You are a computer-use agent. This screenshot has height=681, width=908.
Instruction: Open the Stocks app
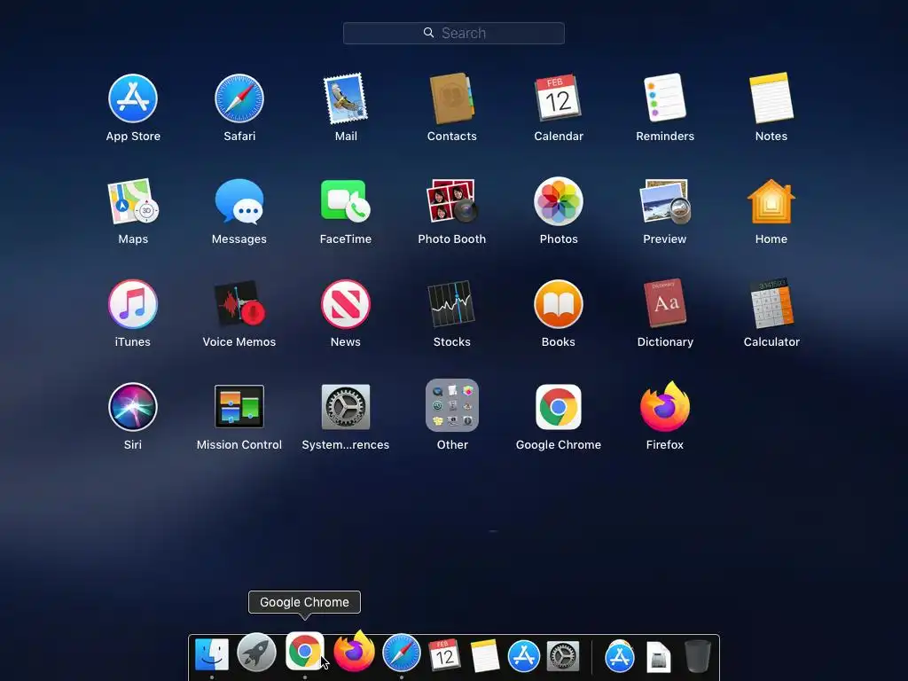tap(451, 303)
